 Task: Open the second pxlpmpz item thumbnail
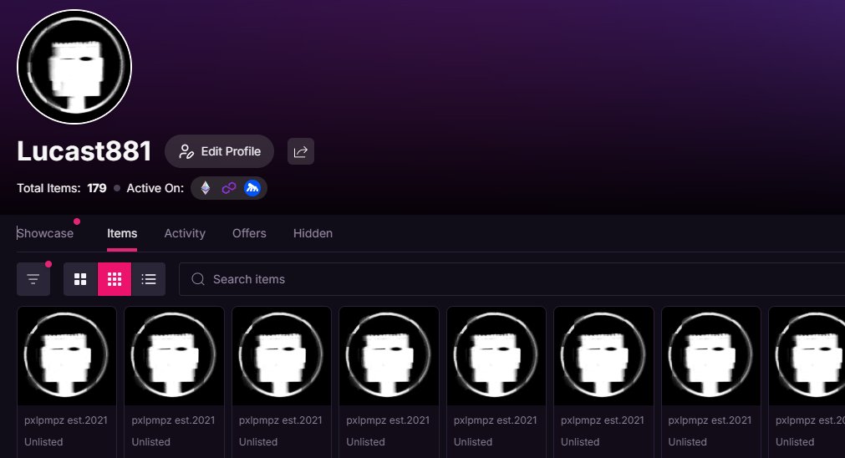174,356
